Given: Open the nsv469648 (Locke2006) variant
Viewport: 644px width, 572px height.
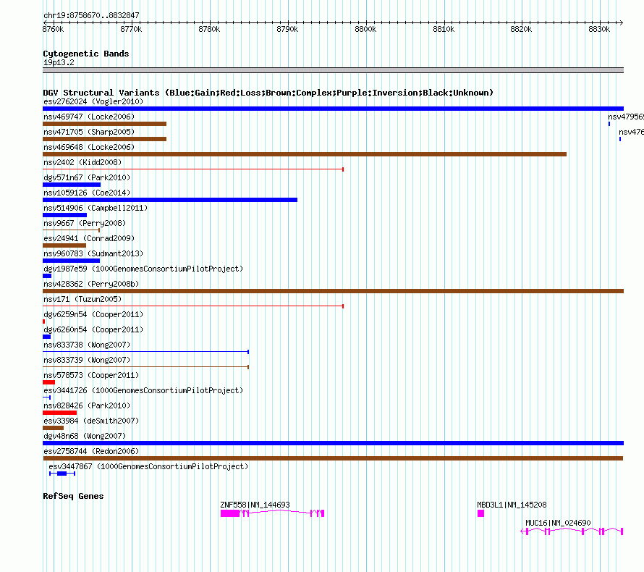Looking at the screenshot, I should 89,147.
